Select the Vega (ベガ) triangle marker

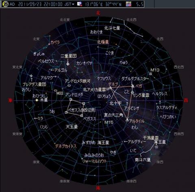(133, 86)
